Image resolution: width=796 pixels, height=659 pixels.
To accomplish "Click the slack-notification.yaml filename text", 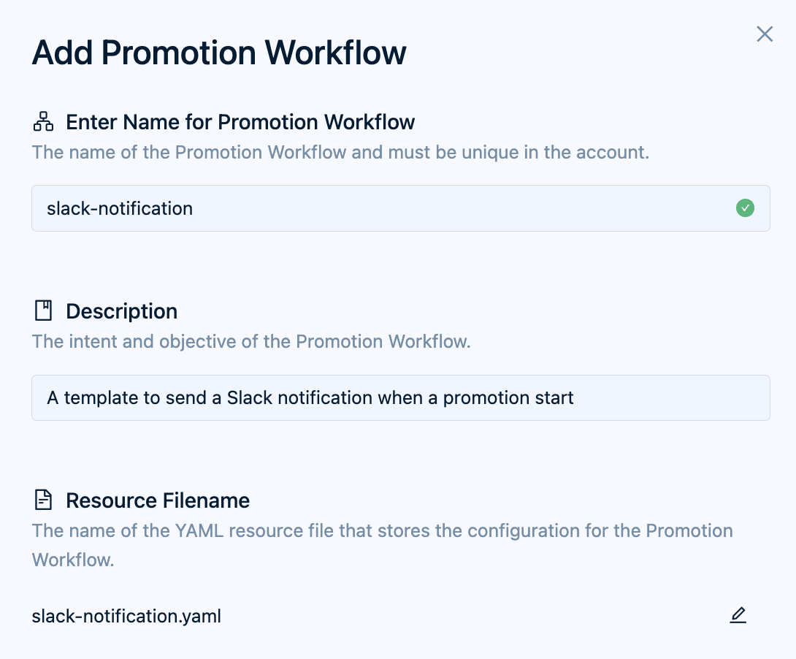I will pos(126,617).
